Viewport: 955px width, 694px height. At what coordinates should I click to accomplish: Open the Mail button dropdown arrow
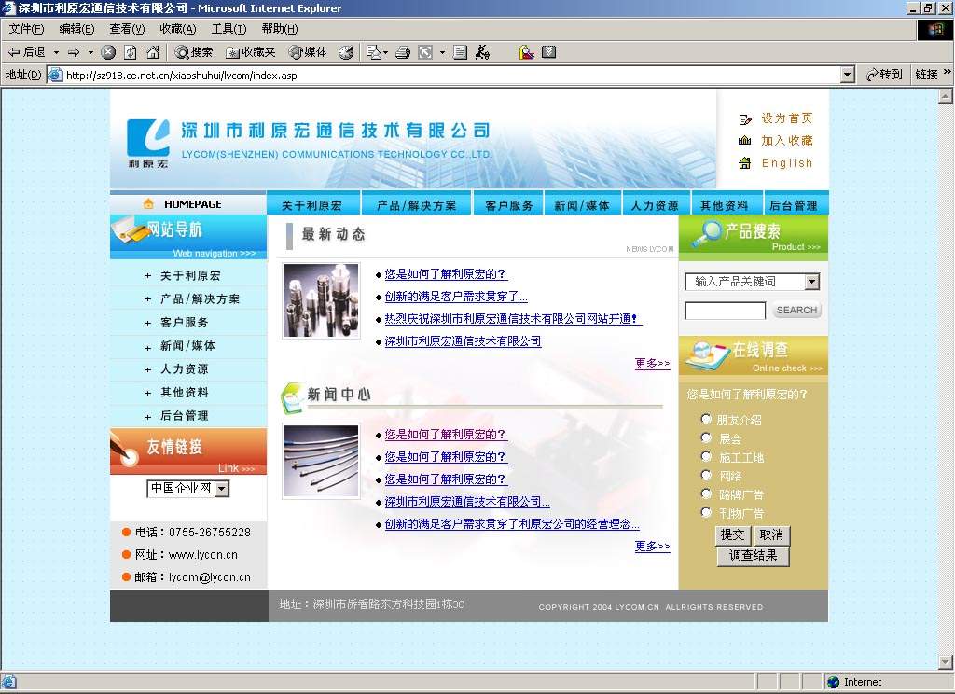tap(385, 52)
